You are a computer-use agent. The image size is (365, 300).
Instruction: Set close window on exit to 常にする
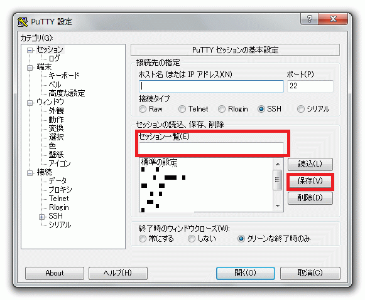point(143,238)
